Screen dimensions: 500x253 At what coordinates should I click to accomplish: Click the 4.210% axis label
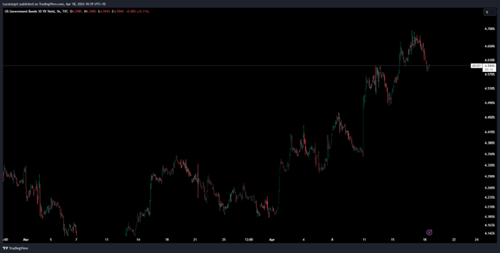[x=489, y=207]
